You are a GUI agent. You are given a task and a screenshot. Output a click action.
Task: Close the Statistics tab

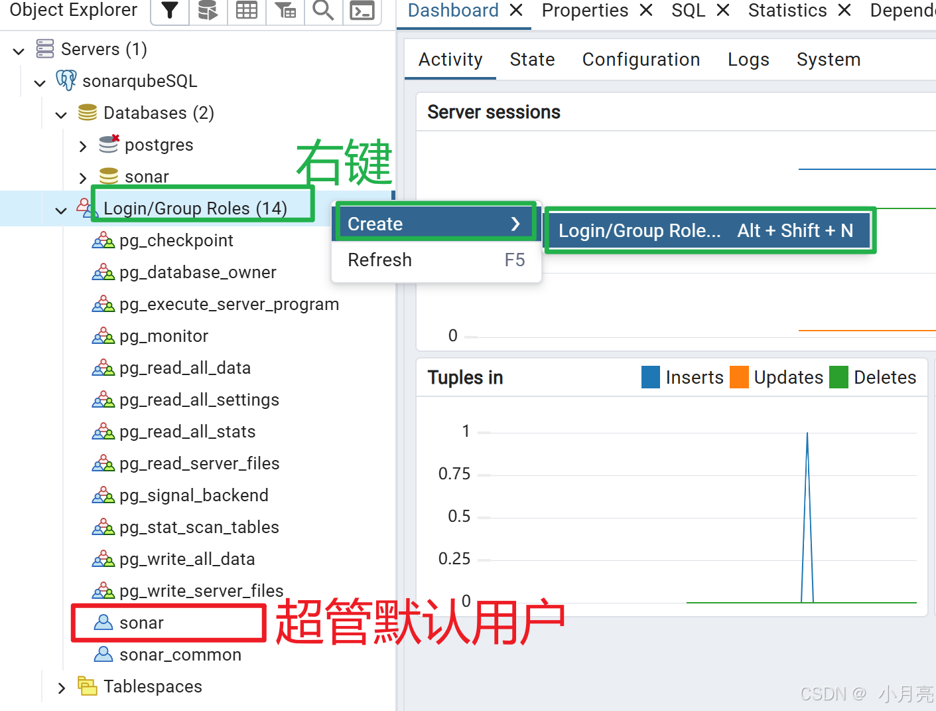tap(844, 10)
